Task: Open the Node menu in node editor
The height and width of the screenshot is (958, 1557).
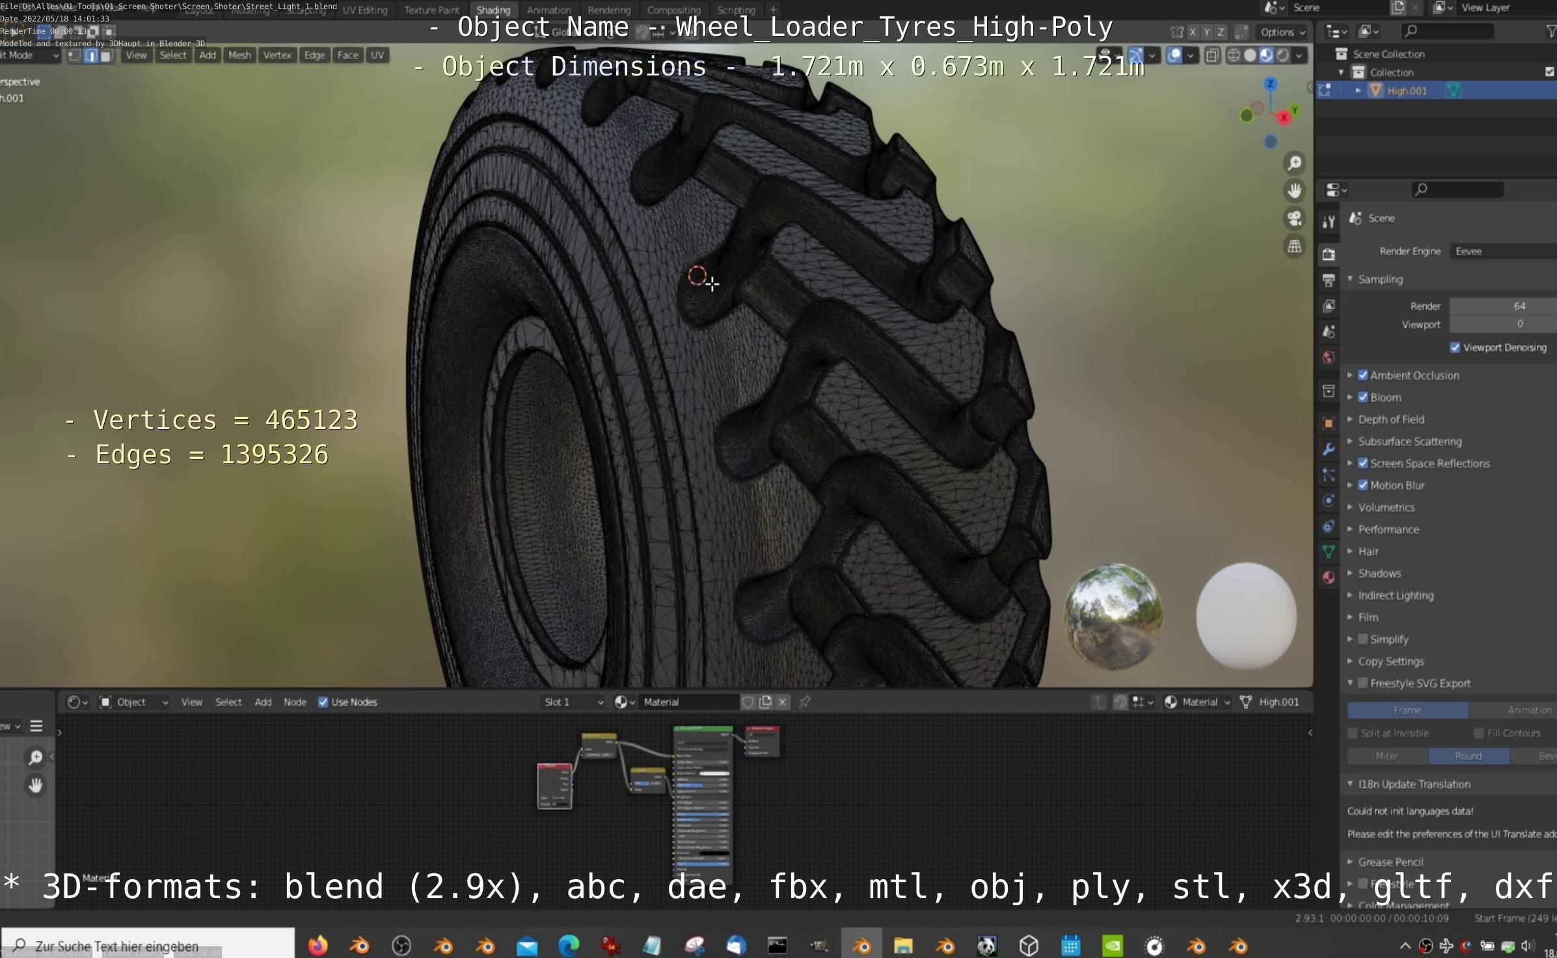Action: tap(295, 702)
